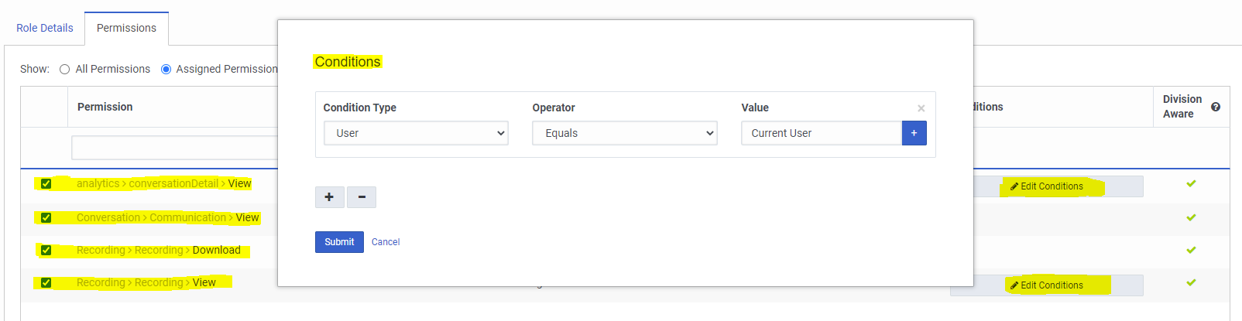Uncheck Conversation Communication View permission checkbox
This screenshot has width=1242, height=321.
click(x=46, y=218)
